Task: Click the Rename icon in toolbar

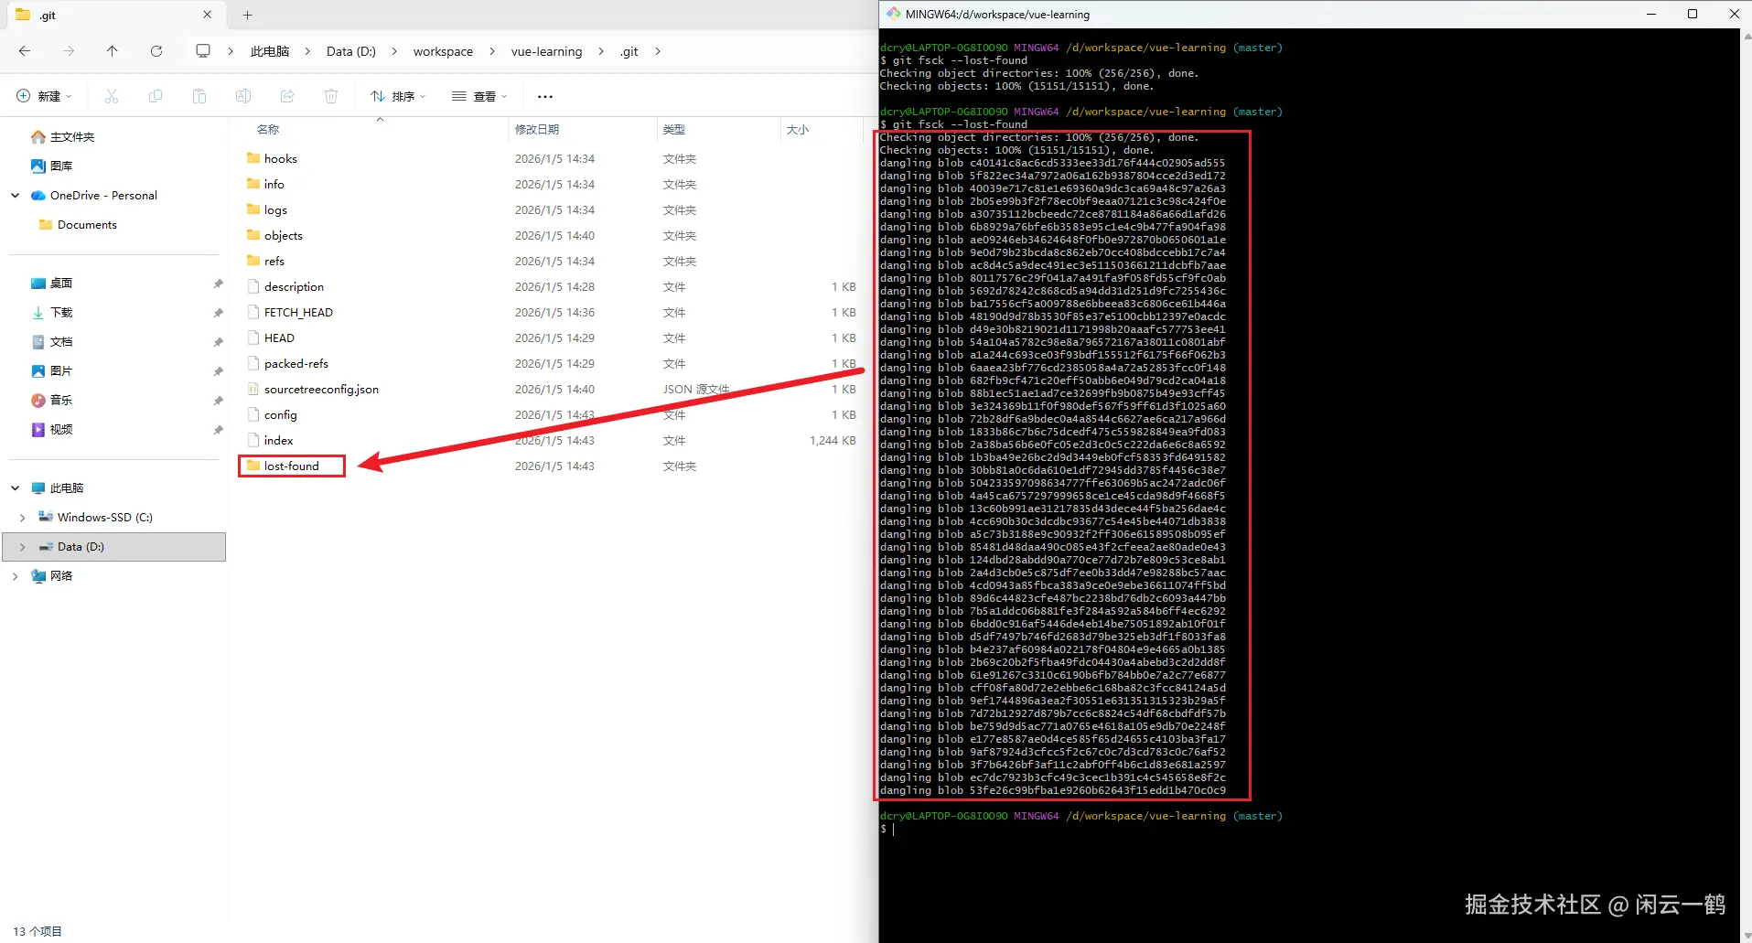Action: click(243, 96)
